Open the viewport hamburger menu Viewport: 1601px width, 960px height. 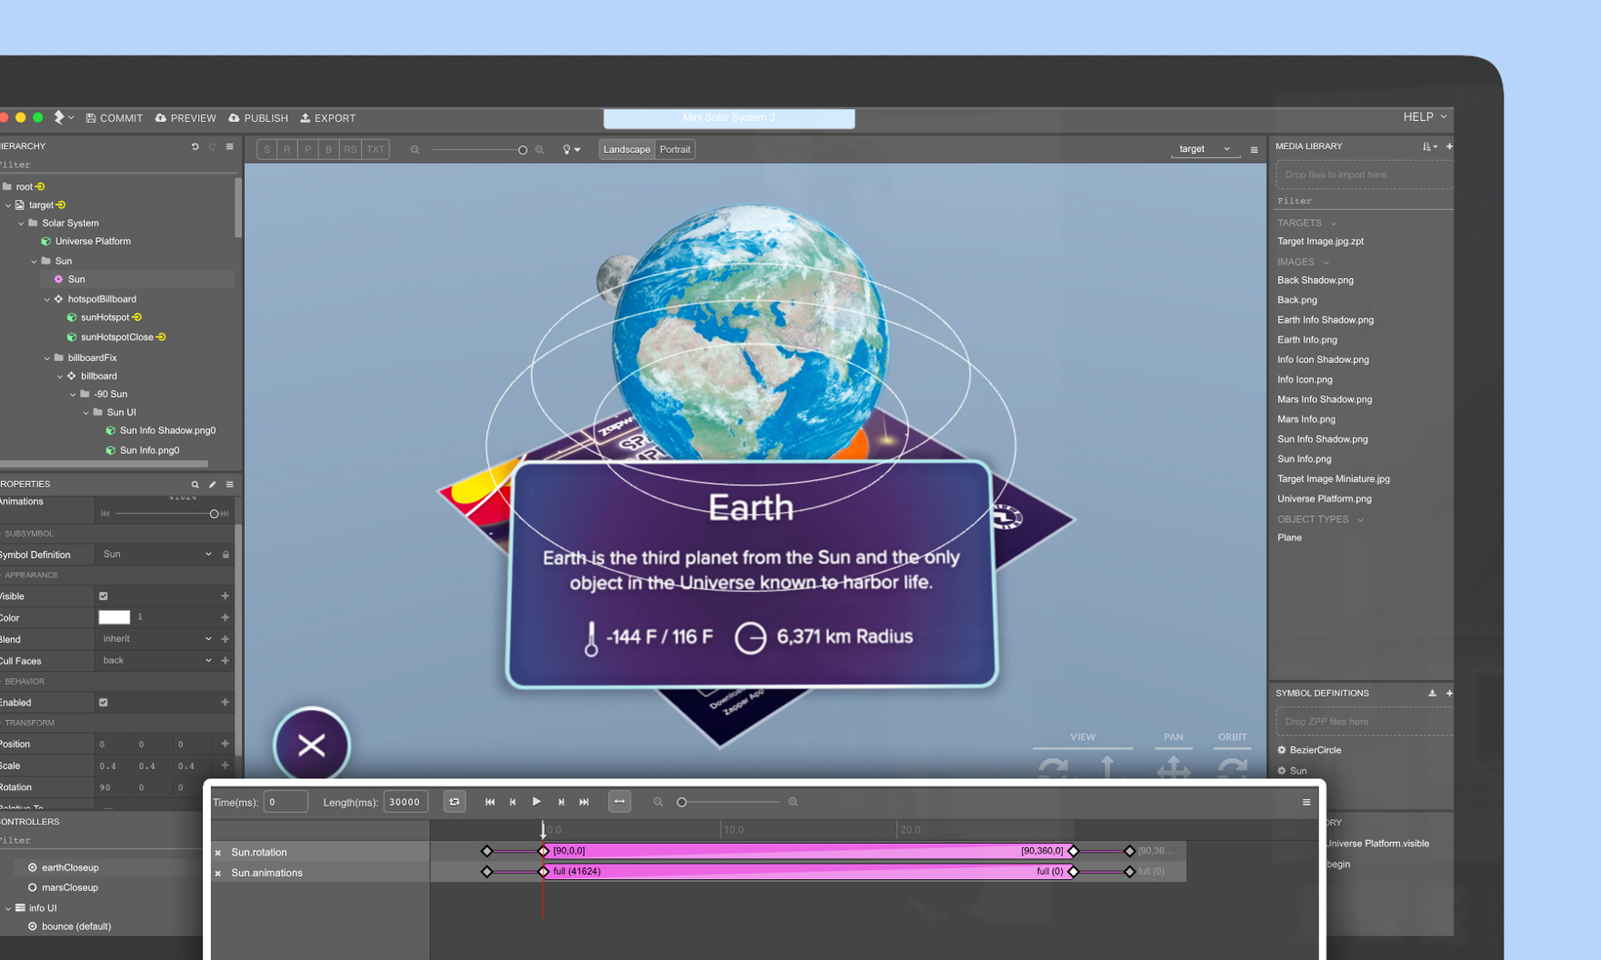[1254, 150]
